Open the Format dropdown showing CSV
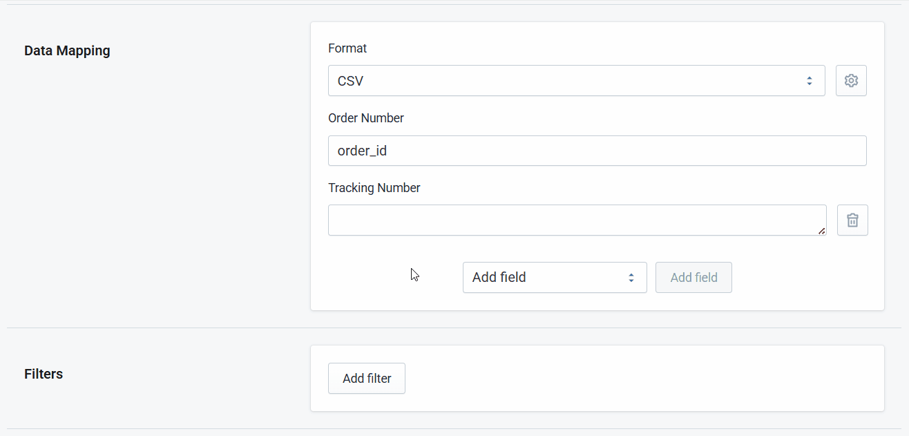Viewport: 909px width, 436px height. [576, 80]
